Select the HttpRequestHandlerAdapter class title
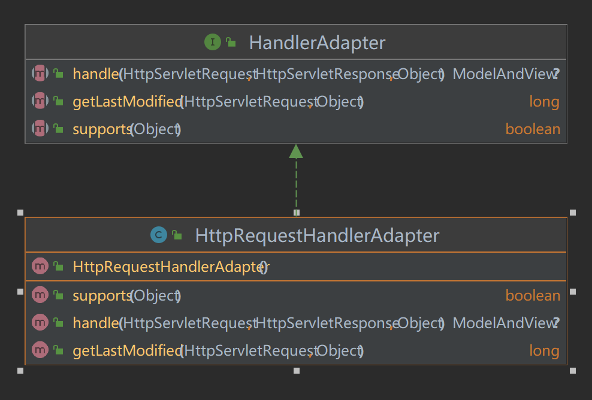Image resolution: width=592 pixels, height=400 pixels. [317, 236]
